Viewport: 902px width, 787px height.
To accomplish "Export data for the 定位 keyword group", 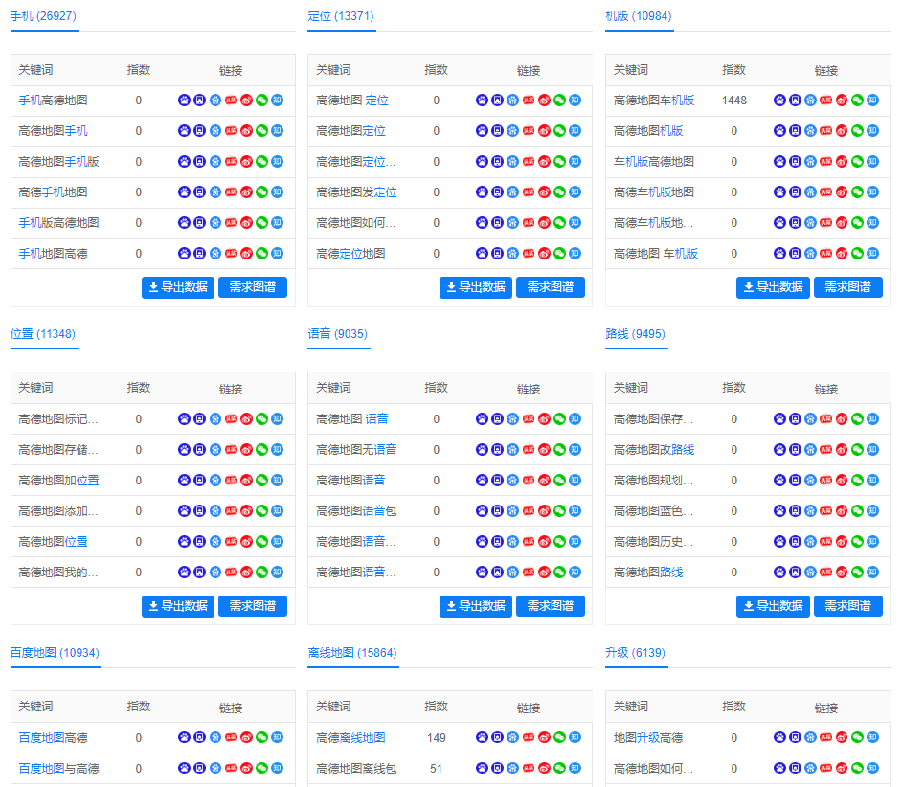I will click(476, 287).
